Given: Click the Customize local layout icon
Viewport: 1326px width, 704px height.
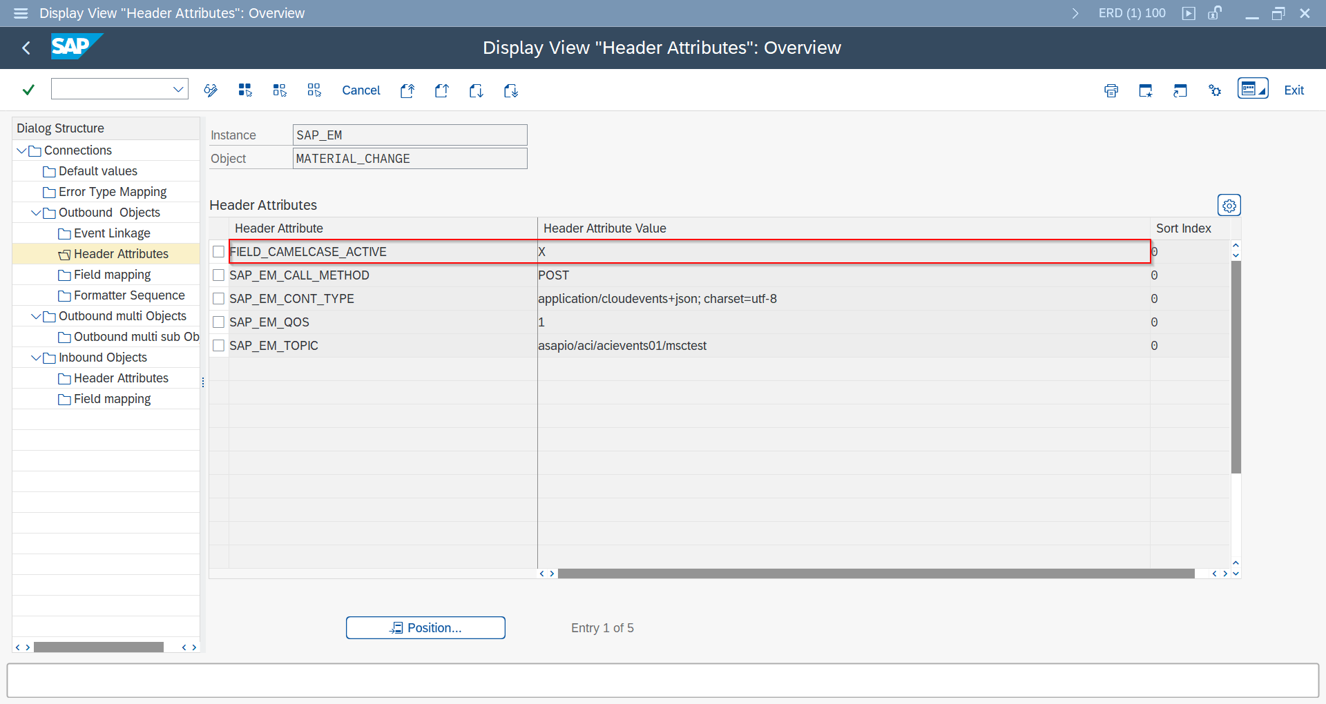Looking at the screenshot, I should tap(1253, 88).
